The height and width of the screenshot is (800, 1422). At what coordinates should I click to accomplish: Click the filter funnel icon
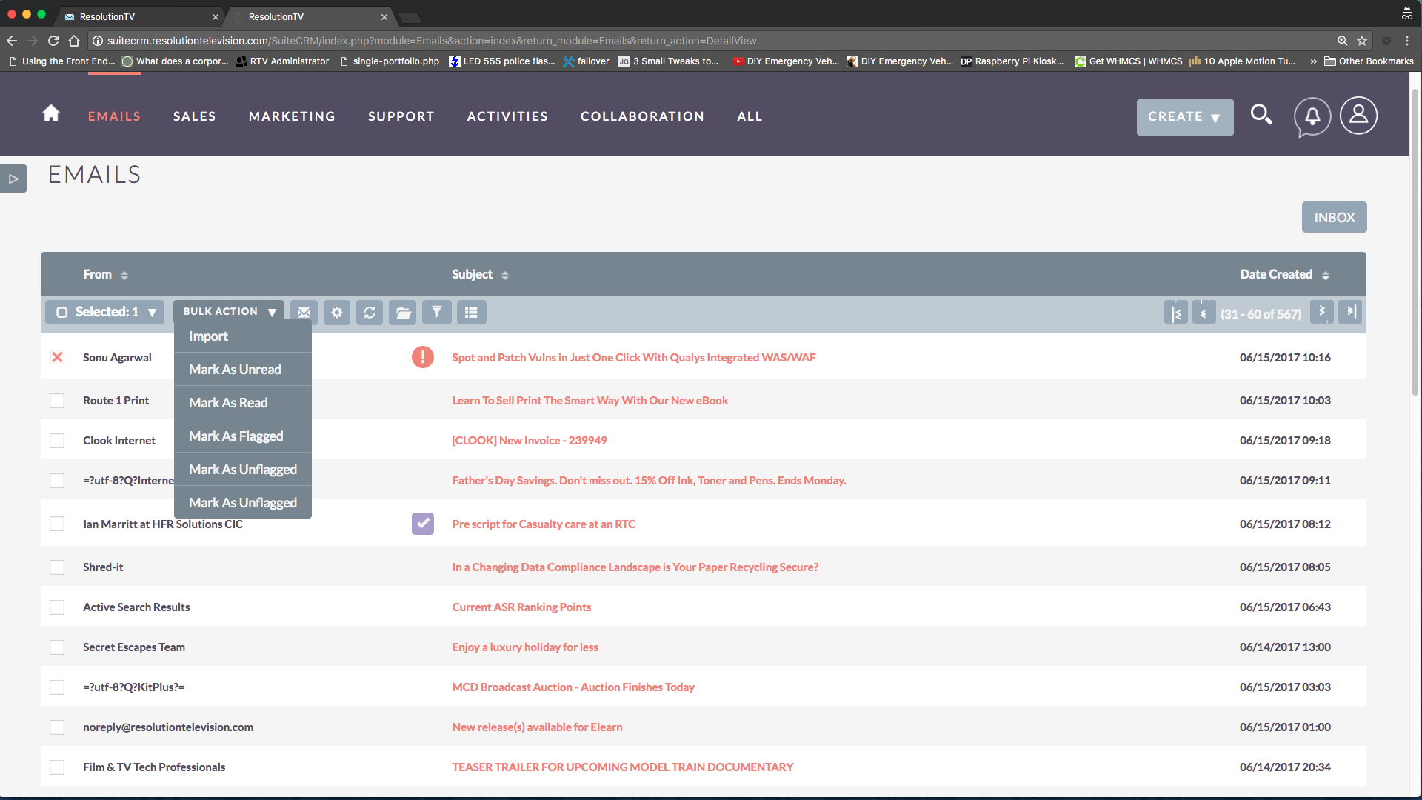point(437,313)
